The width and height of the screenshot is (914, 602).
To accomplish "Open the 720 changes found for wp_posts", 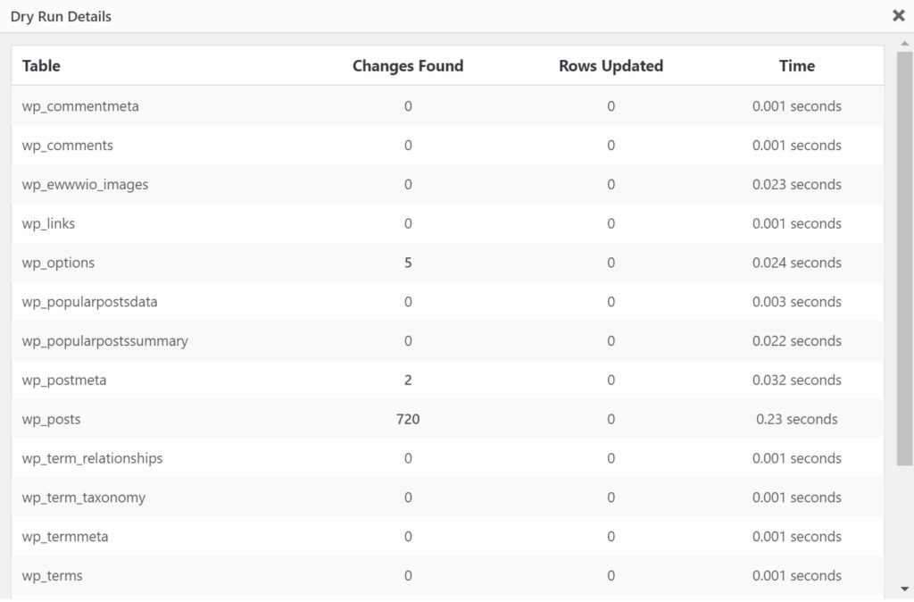I will point(408,420).
